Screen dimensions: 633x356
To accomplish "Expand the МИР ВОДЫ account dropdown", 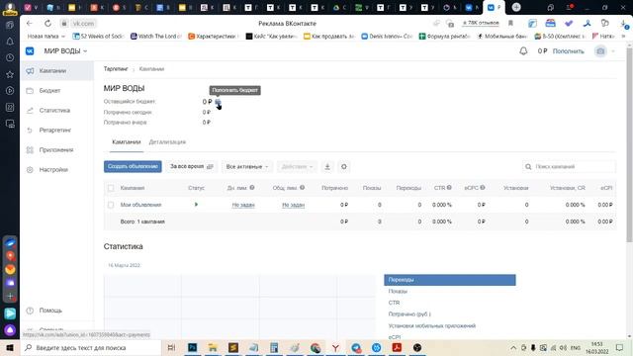I will pyautogui.click(x=65, y=51).
